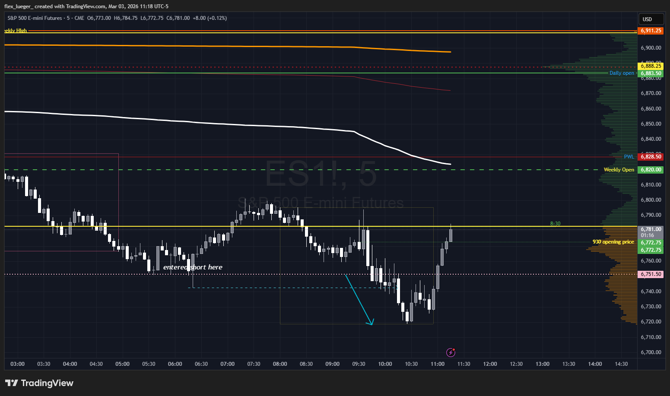Click the red PWL 6,828.50 price tag
Screen dimensions: 670x396
coord(651,157)
